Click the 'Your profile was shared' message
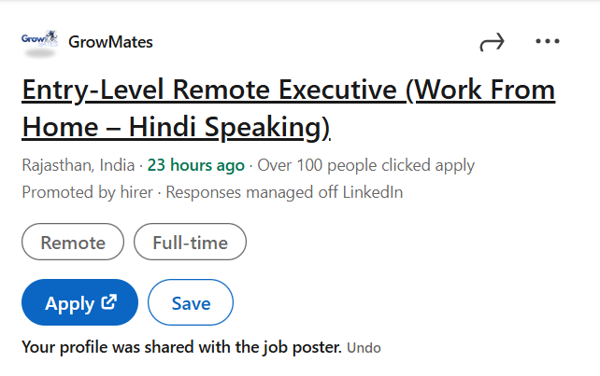 click(181, 348)
